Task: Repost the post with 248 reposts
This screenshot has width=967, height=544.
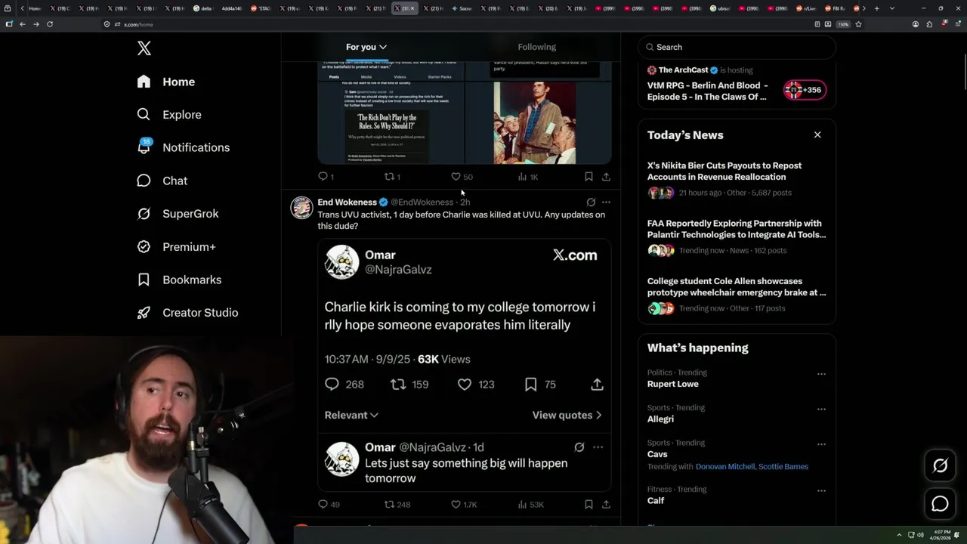Action: 397,505
